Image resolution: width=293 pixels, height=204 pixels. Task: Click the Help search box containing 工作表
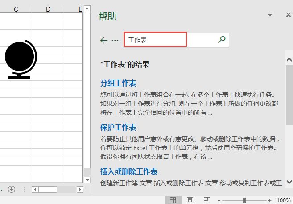click(155, 40)
